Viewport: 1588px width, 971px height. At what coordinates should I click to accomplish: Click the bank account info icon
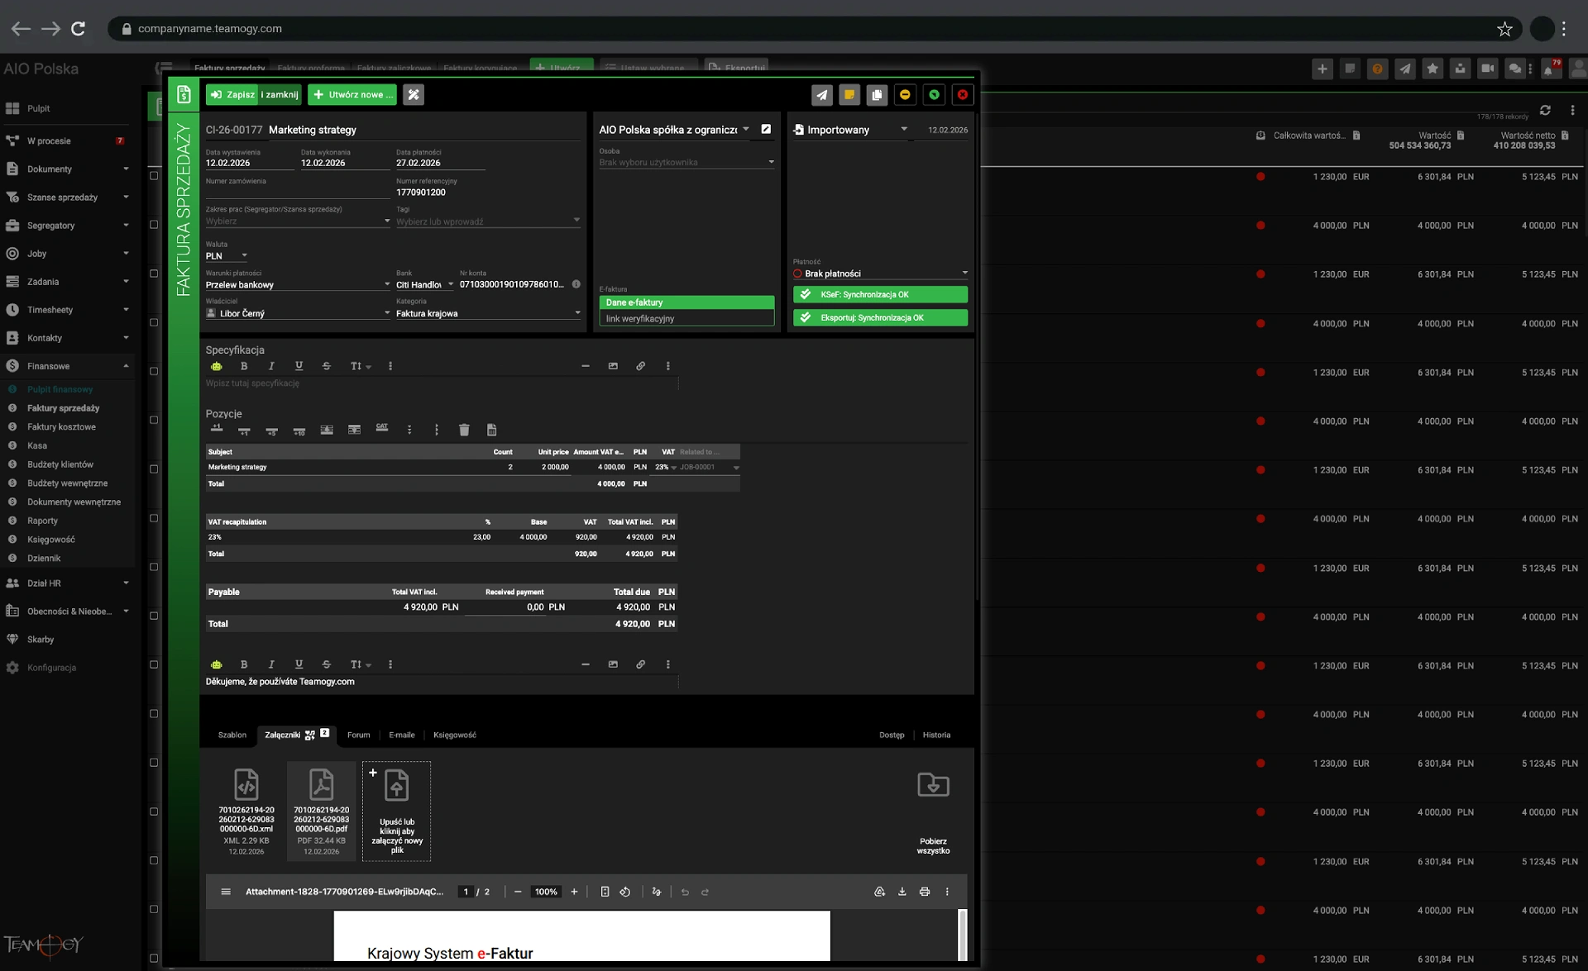tap(576, 284)
